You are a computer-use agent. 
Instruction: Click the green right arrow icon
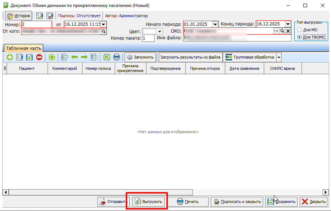[84, 57]
